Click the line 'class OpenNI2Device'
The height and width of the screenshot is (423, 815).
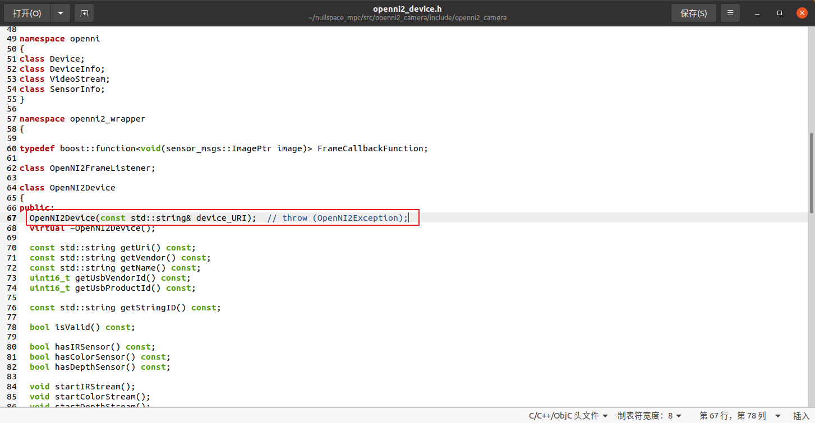[67, 188]
